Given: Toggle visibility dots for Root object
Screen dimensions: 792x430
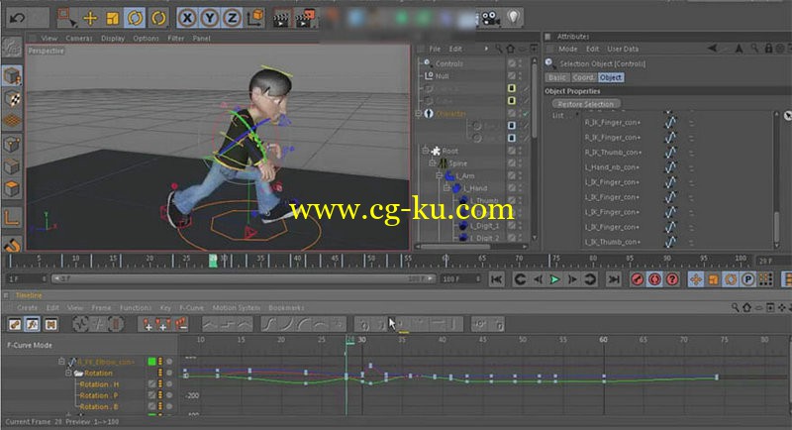Looking at the screenshot, I should pos(521,151).
